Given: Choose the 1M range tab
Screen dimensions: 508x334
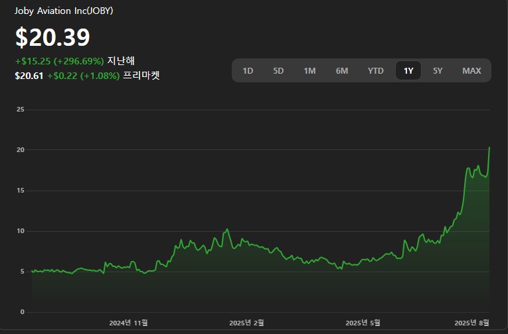Looking at the screenshot, I should pos(309,70).
